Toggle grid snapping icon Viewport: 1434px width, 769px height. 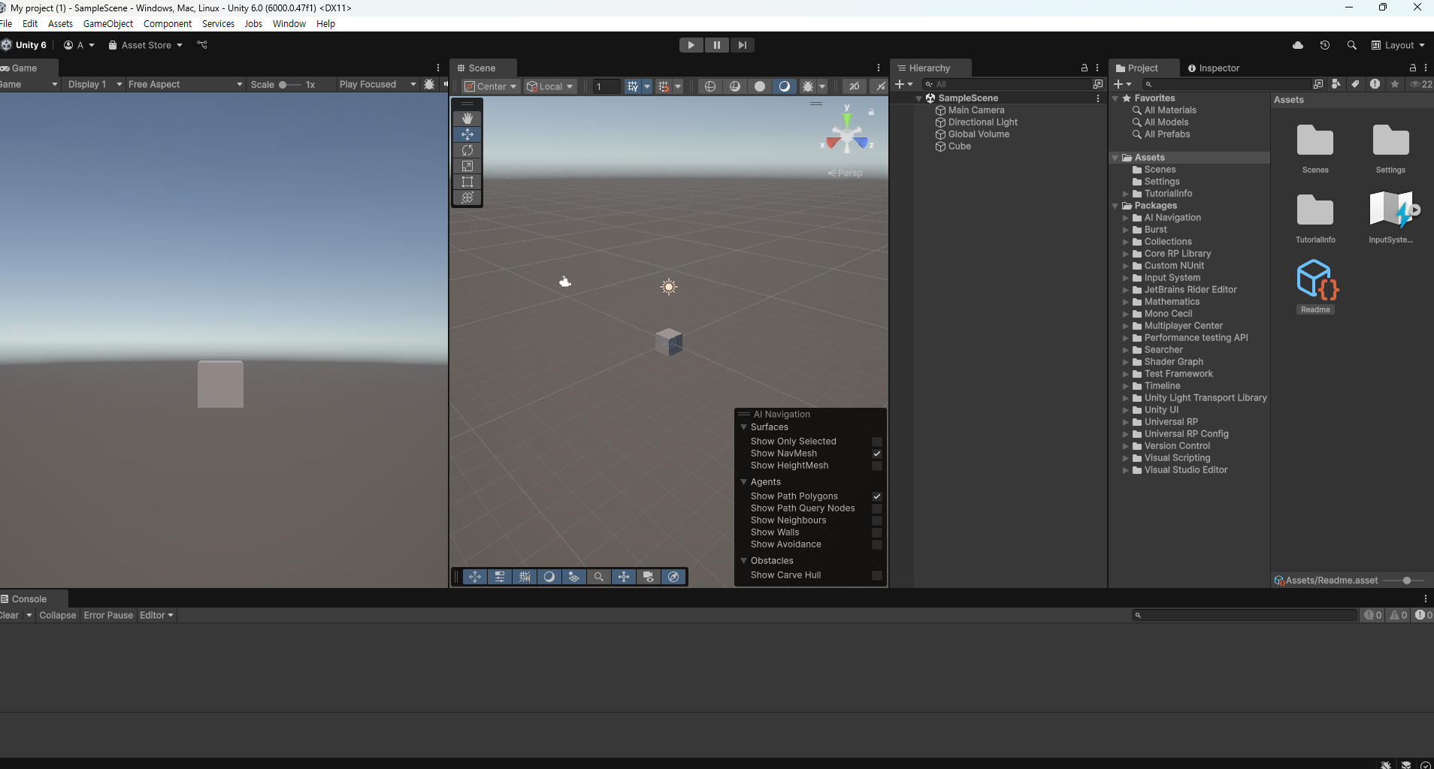[664, 86]
